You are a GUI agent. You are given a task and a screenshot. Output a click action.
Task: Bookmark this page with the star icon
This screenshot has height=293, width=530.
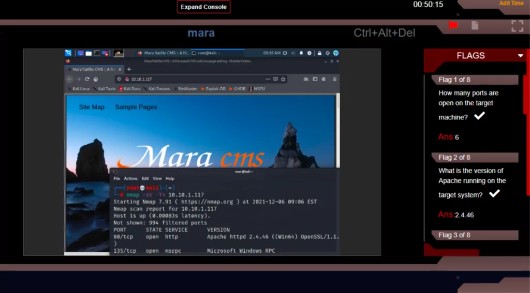(283, 79)
